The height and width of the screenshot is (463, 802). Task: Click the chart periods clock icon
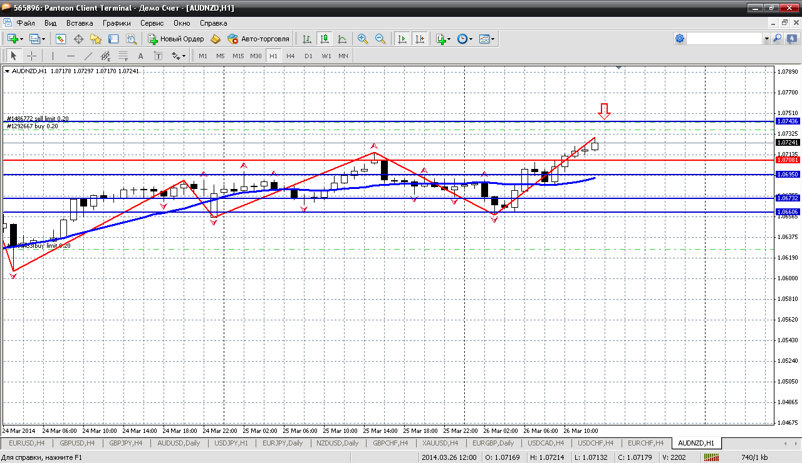(x=462, y=39)
